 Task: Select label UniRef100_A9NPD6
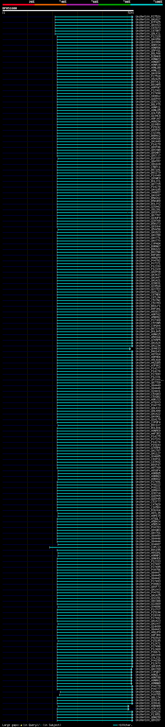click(x=148, y=48)
